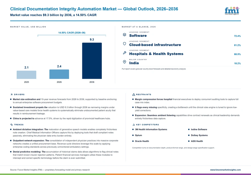This screenshot has height=175, width=251.
Task: Click the Dolbey Systems competitor entry
Action: [199, 135]
